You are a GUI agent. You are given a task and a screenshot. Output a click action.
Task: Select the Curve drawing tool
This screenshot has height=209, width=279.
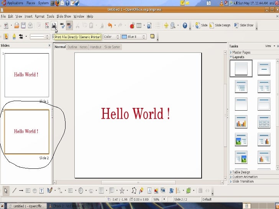(50, 191)
